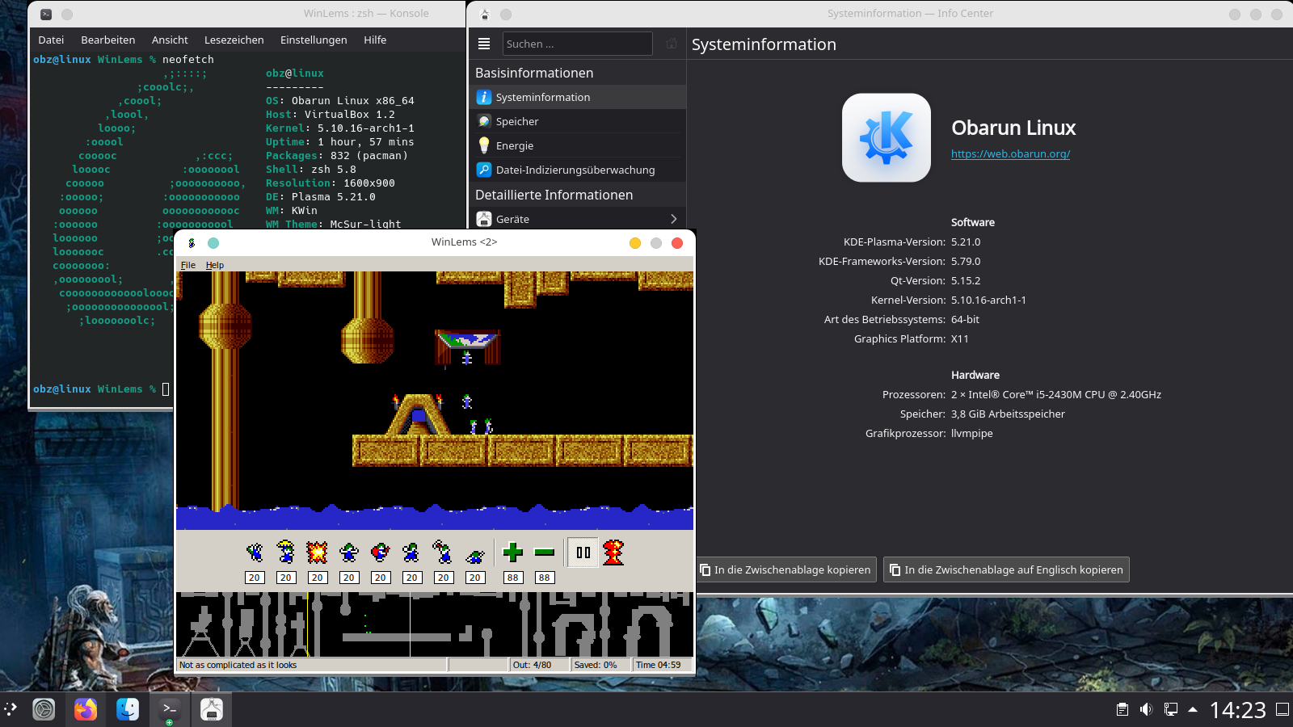Viewport: 1293px width, 727px height.
Task: Select Speicher in the sidebar
Action: (577, 121)
